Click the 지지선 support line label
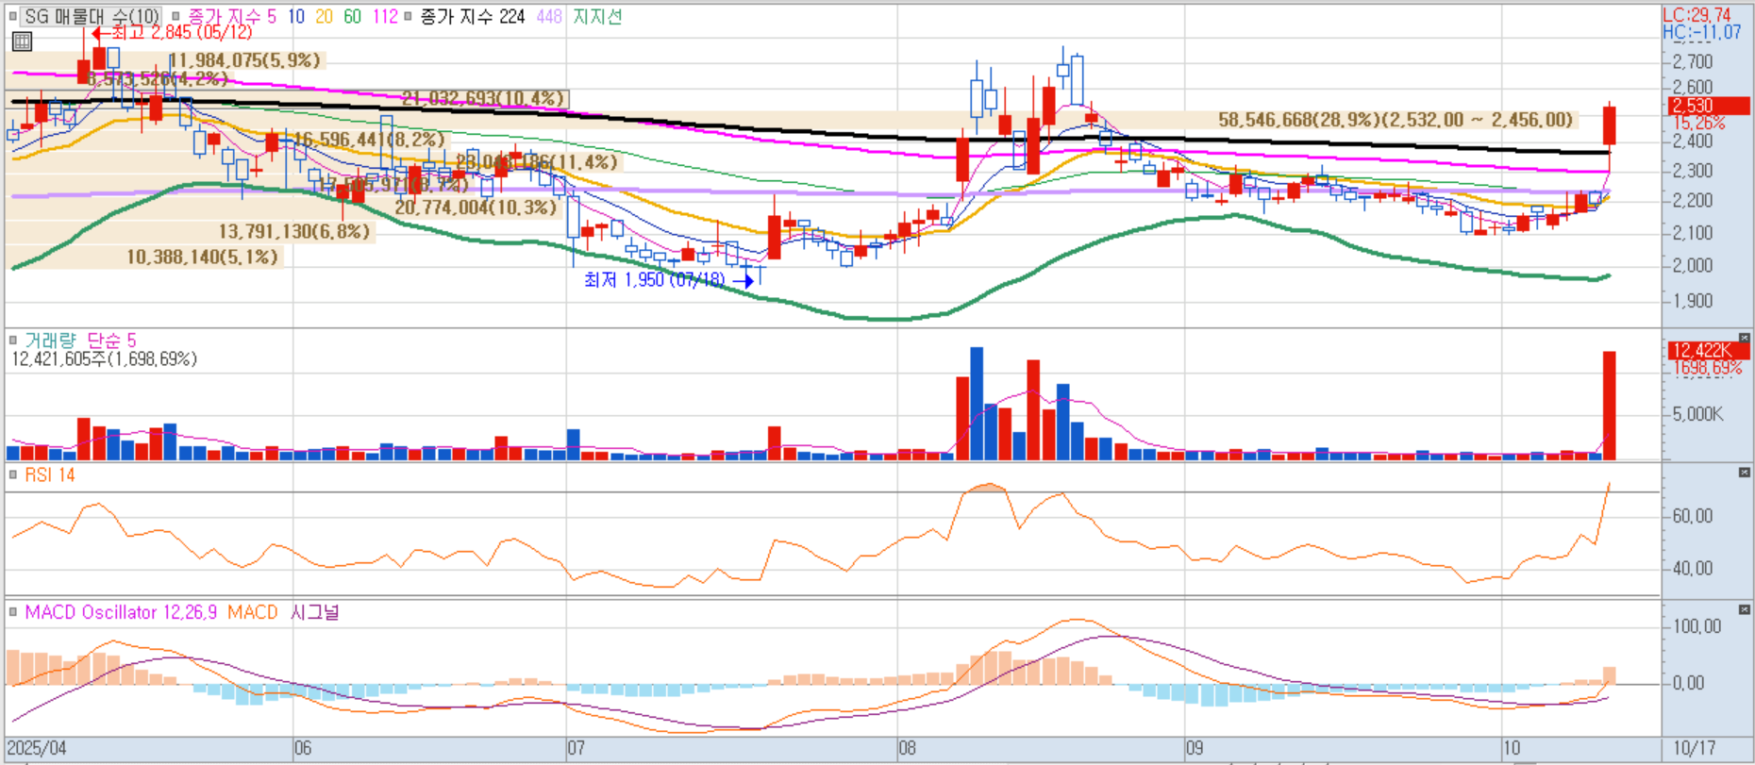The width and height of the screenshot is (1755, 765). point(597,16)
